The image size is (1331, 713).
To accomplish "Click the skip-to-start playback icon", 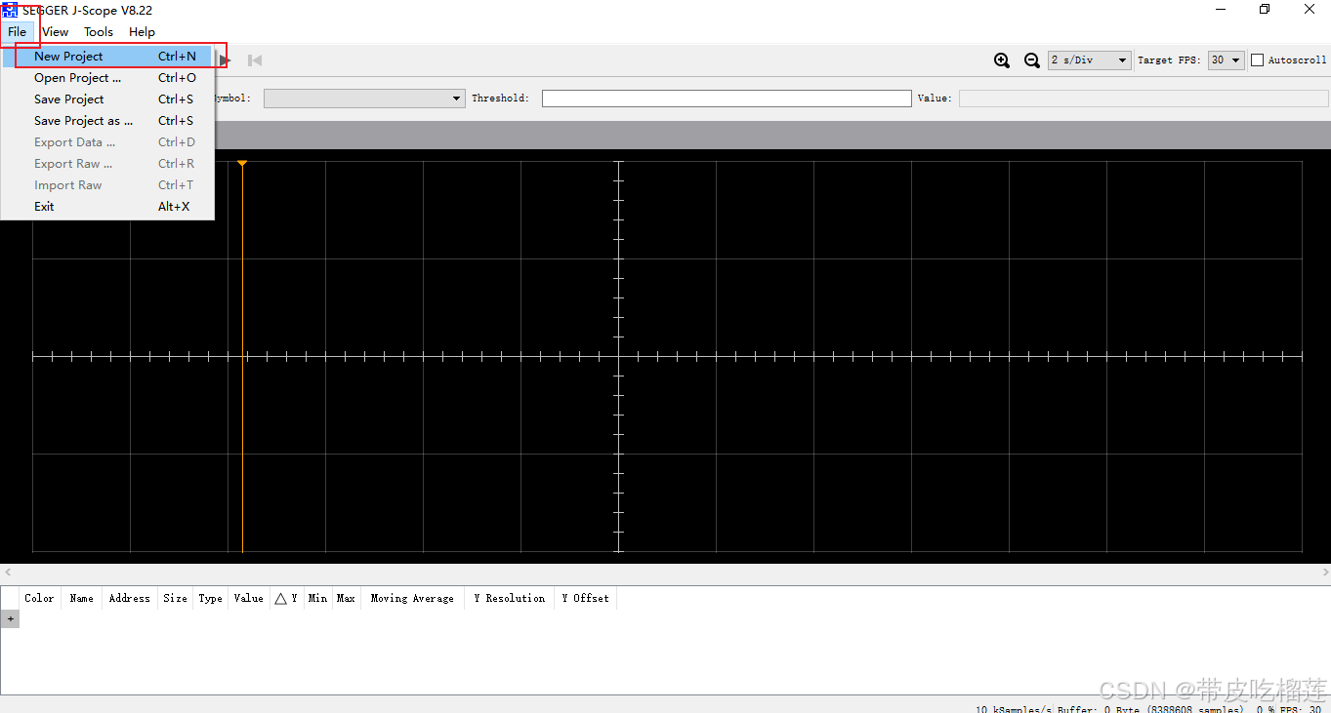I will click(254, 60).
